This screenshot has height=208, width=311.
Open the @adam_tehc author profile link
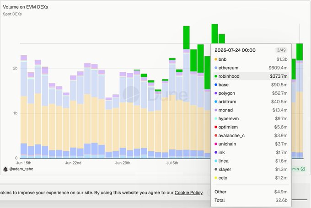21,169
